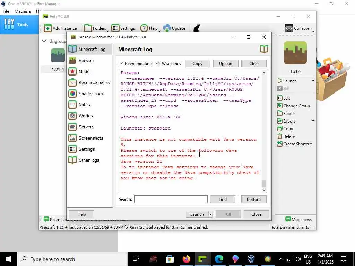Open Task View from taskbar
The height and width of the screenshot is (266, 355).
(136, 259)
